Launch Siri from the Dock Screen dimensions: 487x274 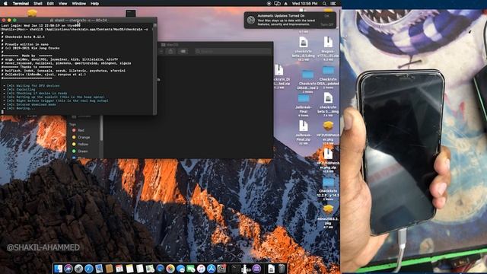[x=68, y=269]
